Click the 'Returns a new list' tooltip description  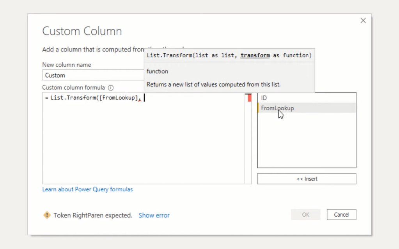point(213,85)
